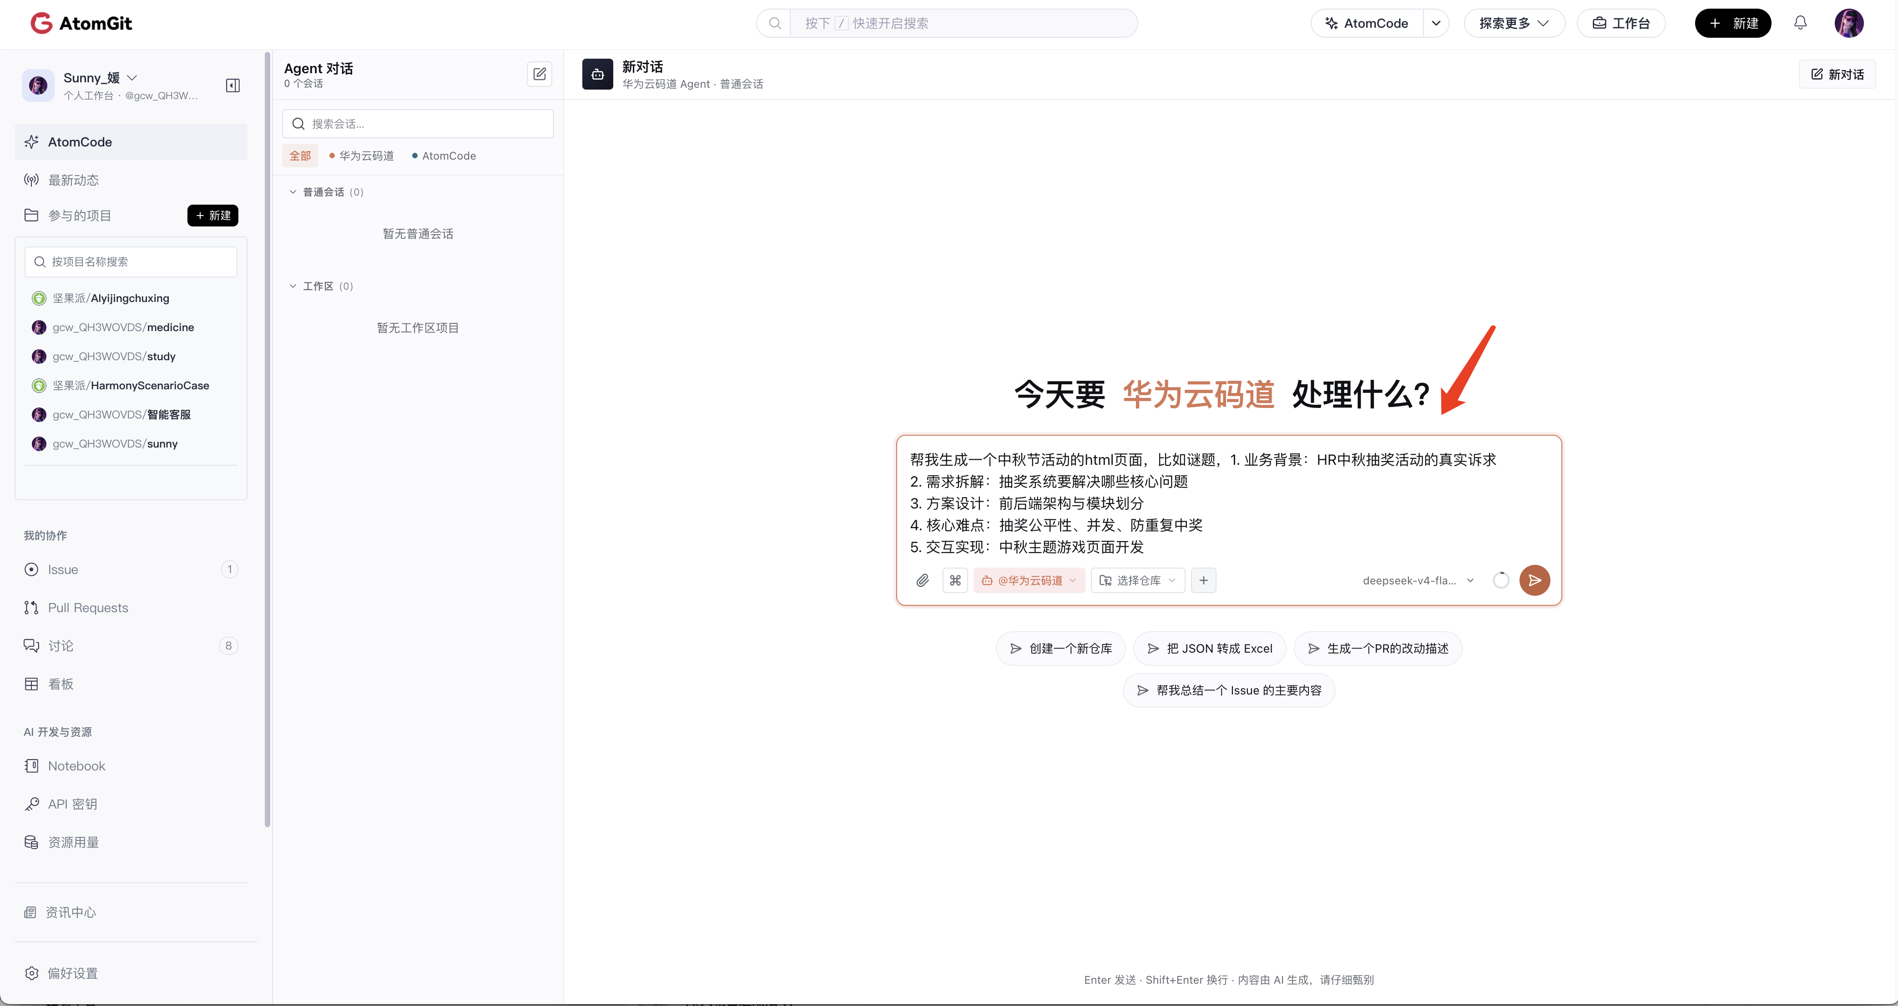Screen dimensions: 1898x1006
Task: Send the message with the orange arrow button
Action: point(1534,580)
